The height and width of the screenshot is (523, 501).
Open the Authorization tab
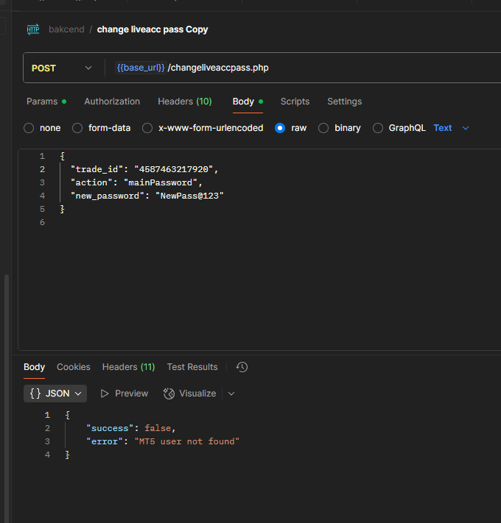(112, 102)
